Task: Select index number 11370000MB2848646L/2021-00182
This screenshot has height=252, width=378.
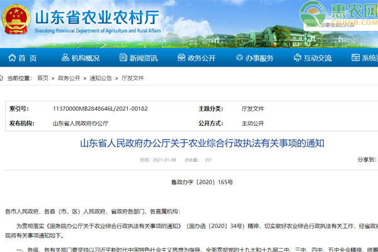Action: coord(100,109)
